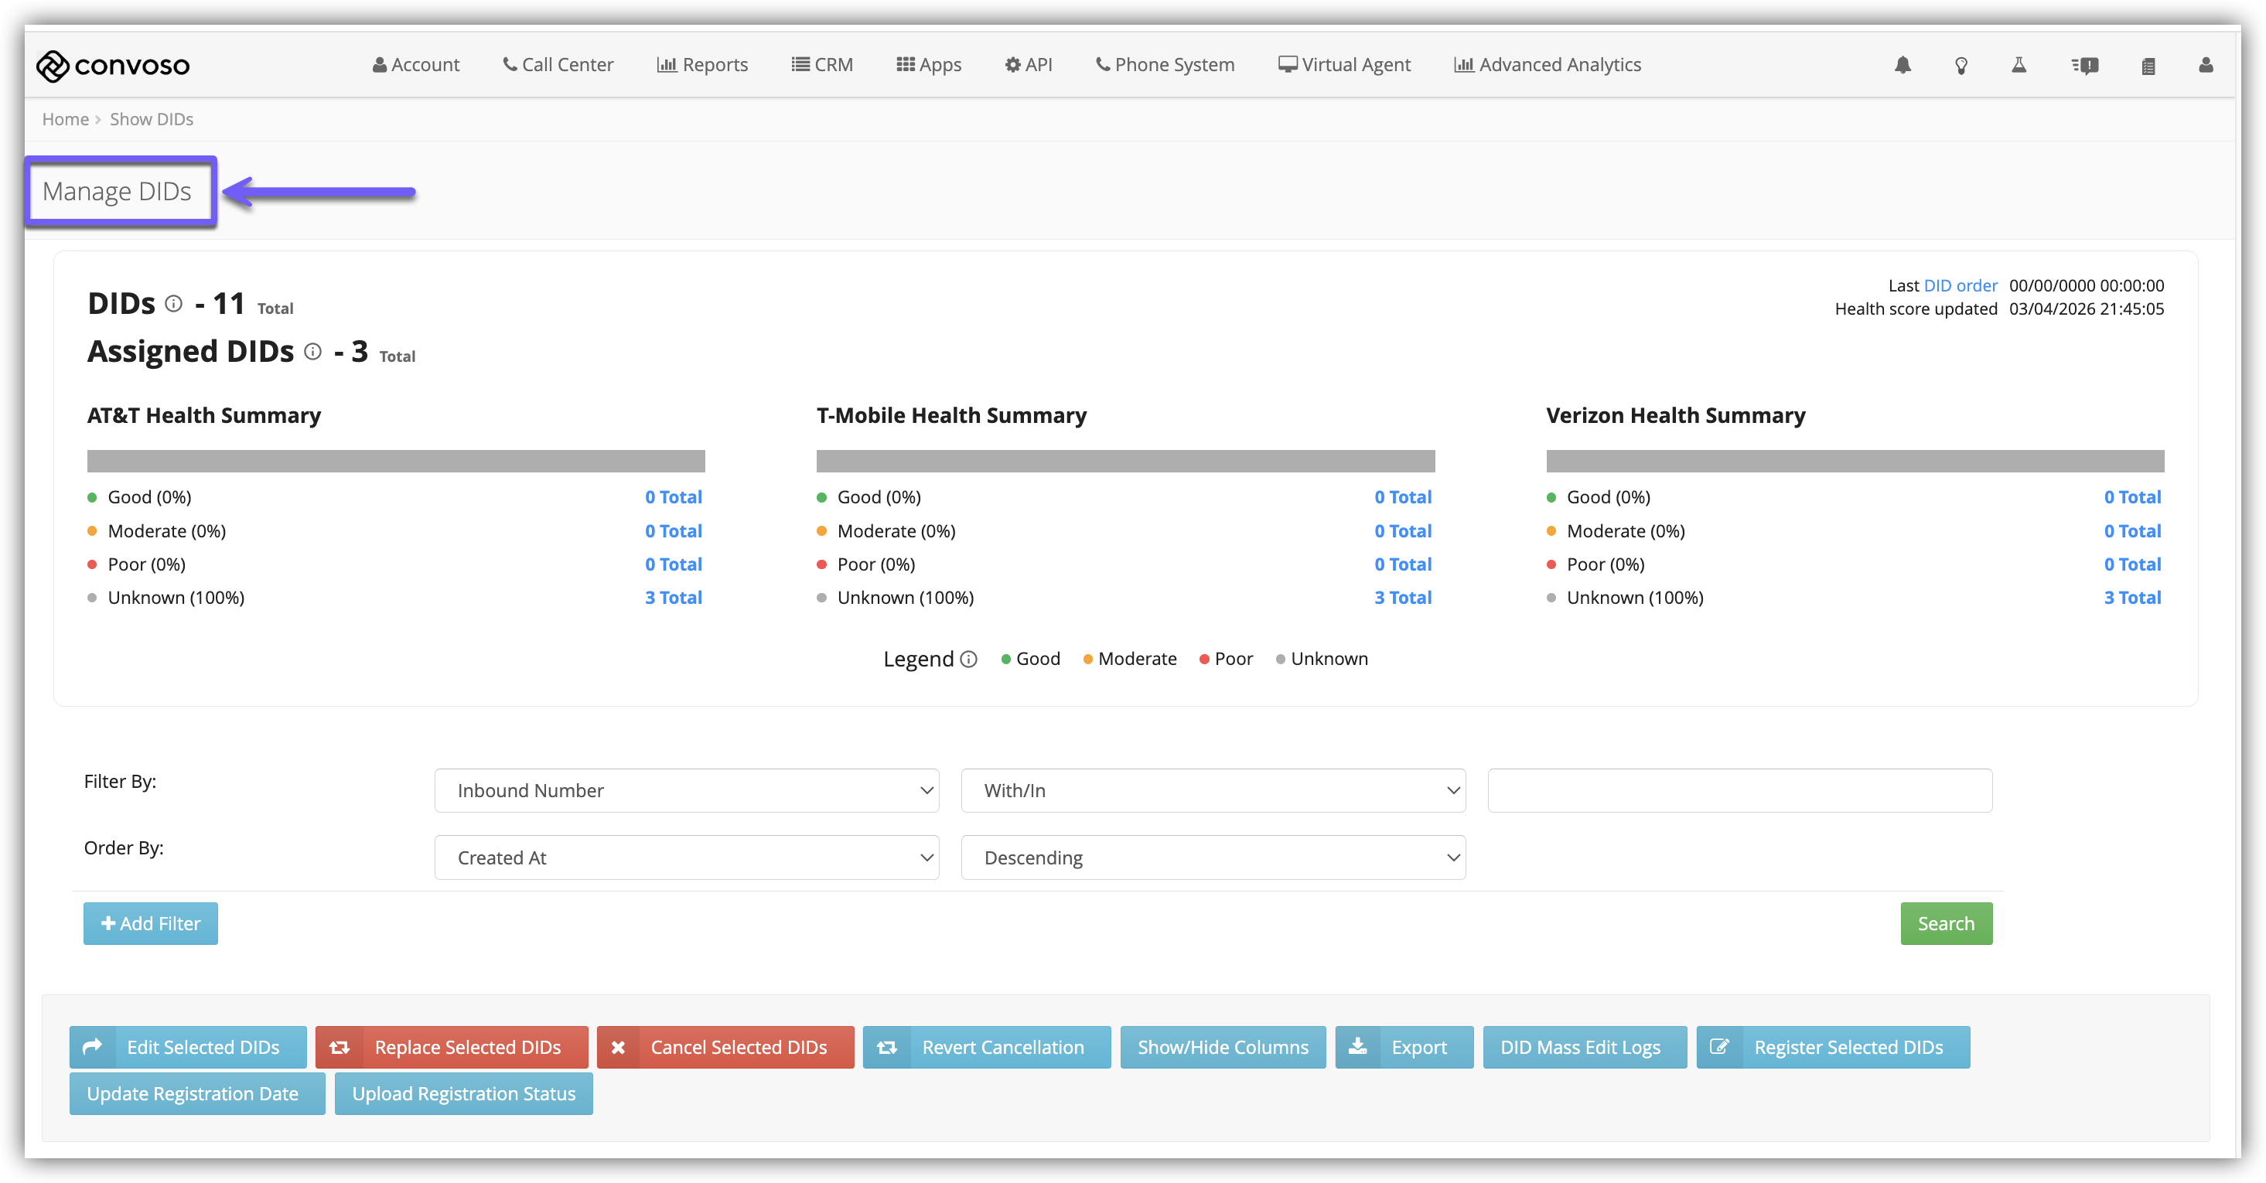Open the Call Center menu
This screenshot has width=2266, height=1183.
(x=558, y=65)
